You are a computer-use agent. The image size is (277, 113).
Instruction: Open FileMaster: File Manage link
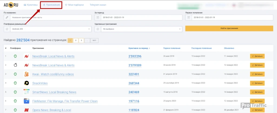pyautogui.click(x=65, y=101)
